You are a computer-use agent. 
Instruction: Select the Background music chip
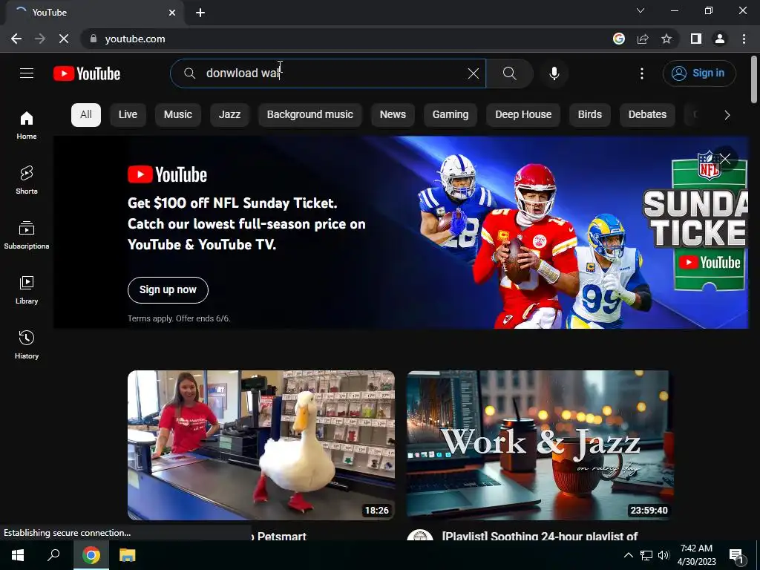[x=310, y=115]
